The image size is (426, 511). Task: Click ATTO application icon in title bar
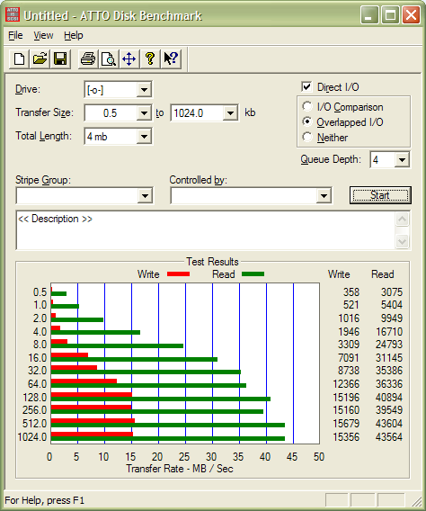coord(13,15)
